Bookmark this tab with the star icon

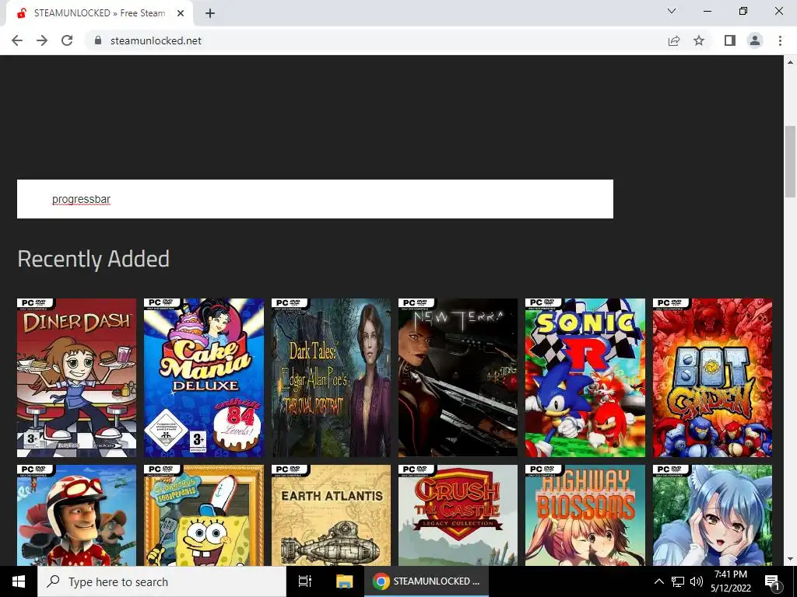click(x=699, y=40)
